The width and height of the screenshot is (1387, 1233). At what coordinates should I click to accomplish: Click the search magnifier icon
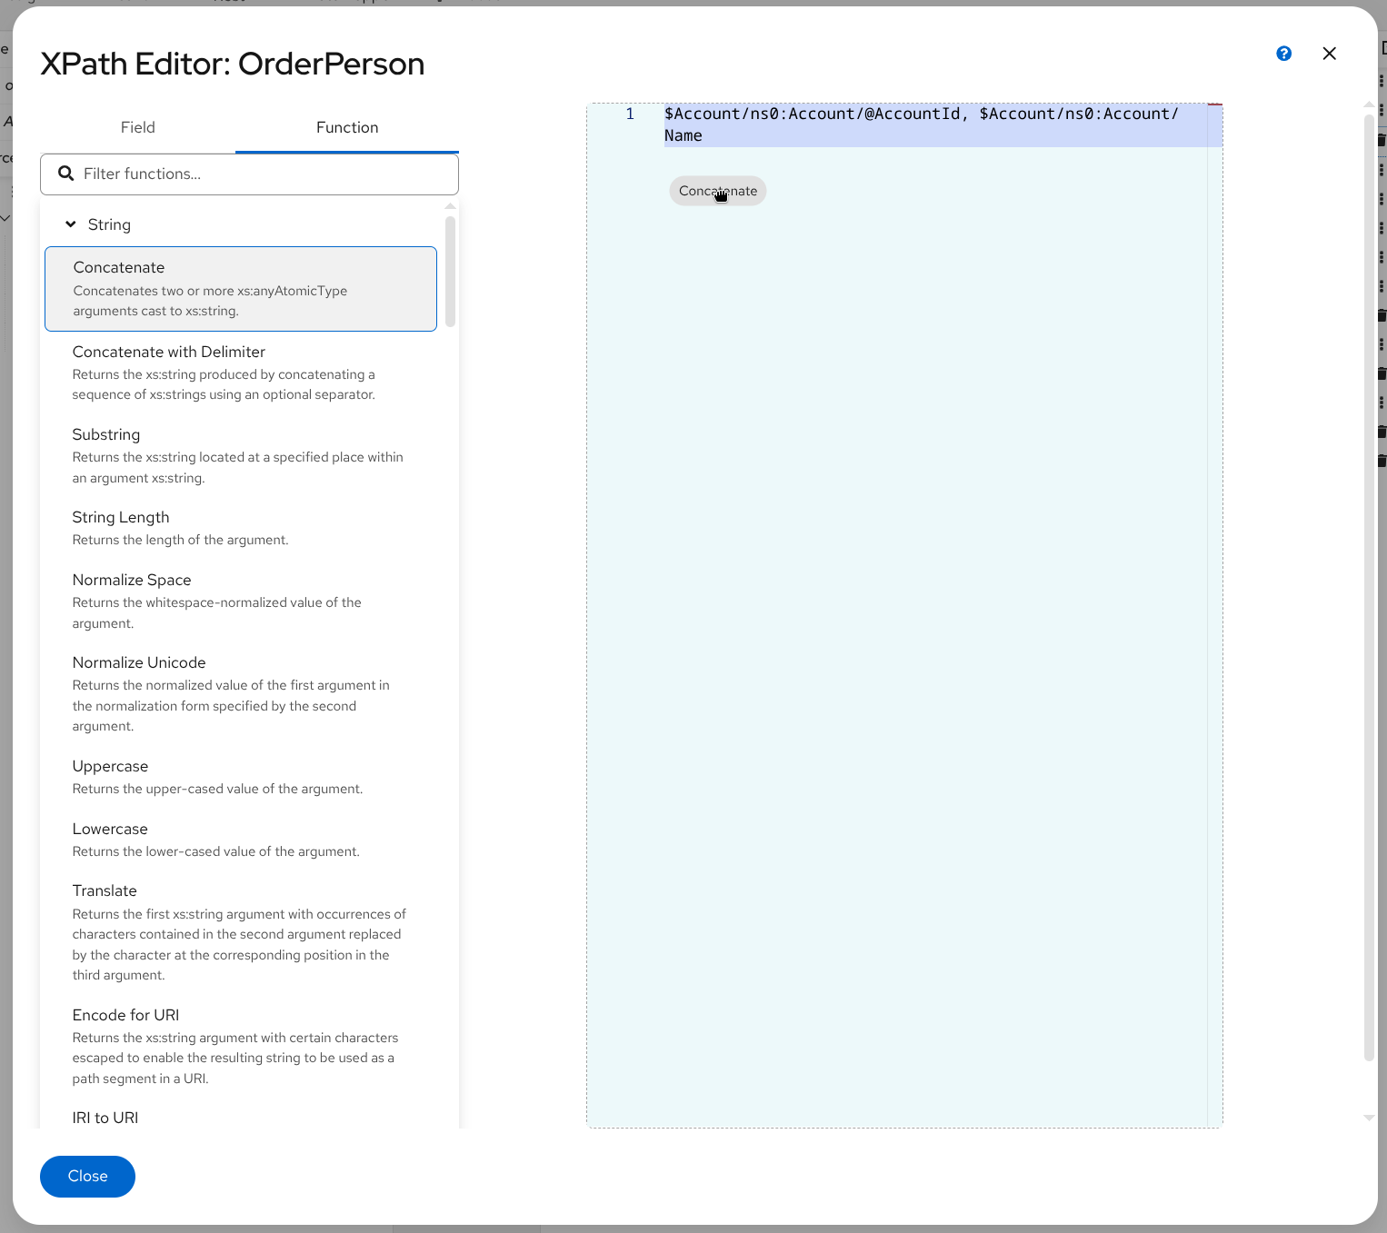[65, 174]
